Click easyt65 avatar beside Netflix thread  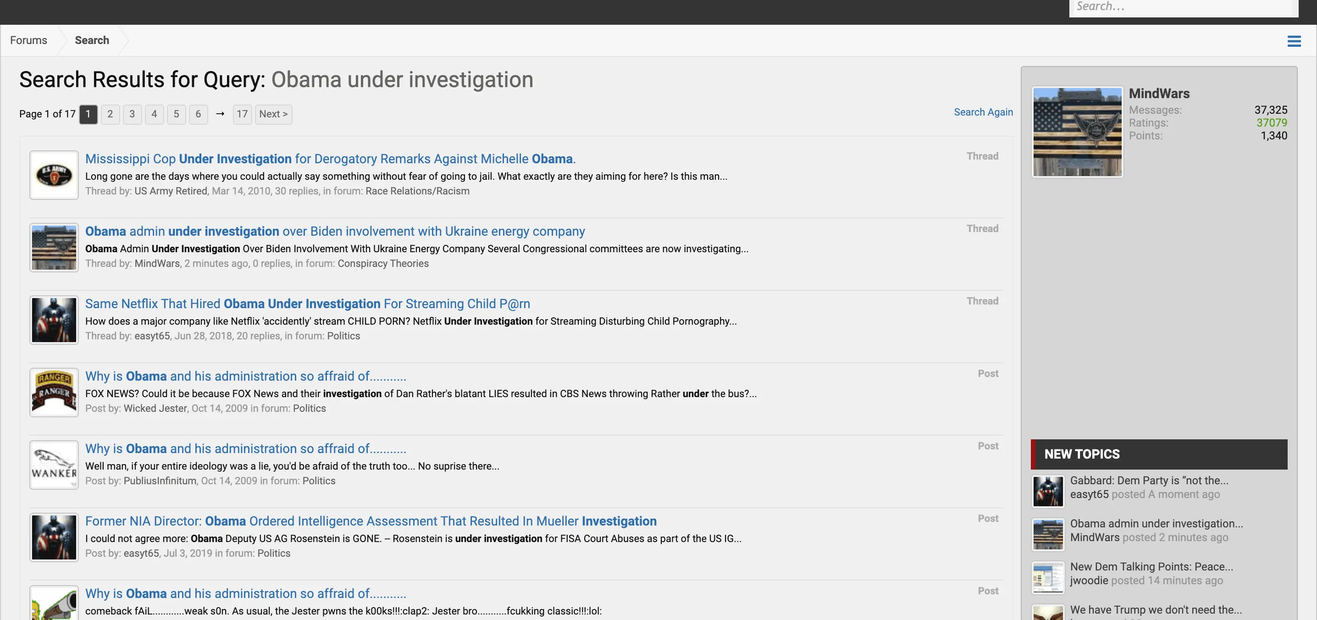(54, 321)
